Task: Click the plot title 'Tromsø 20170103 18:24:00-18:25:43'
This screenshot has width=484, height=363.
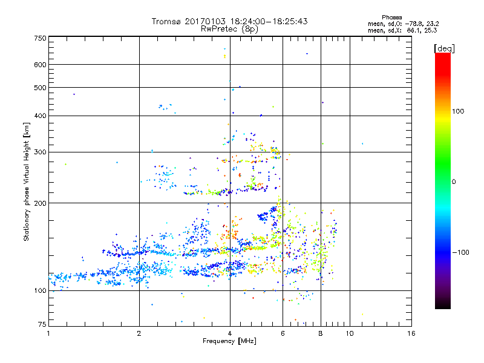Action: pyautogui.click(x=229, y=21)
